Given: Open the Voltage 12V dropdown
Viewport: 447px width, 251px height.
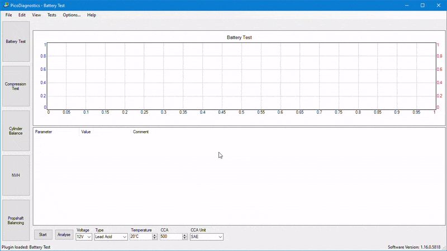Looking at the screenshot, I should tap(84, 236).
